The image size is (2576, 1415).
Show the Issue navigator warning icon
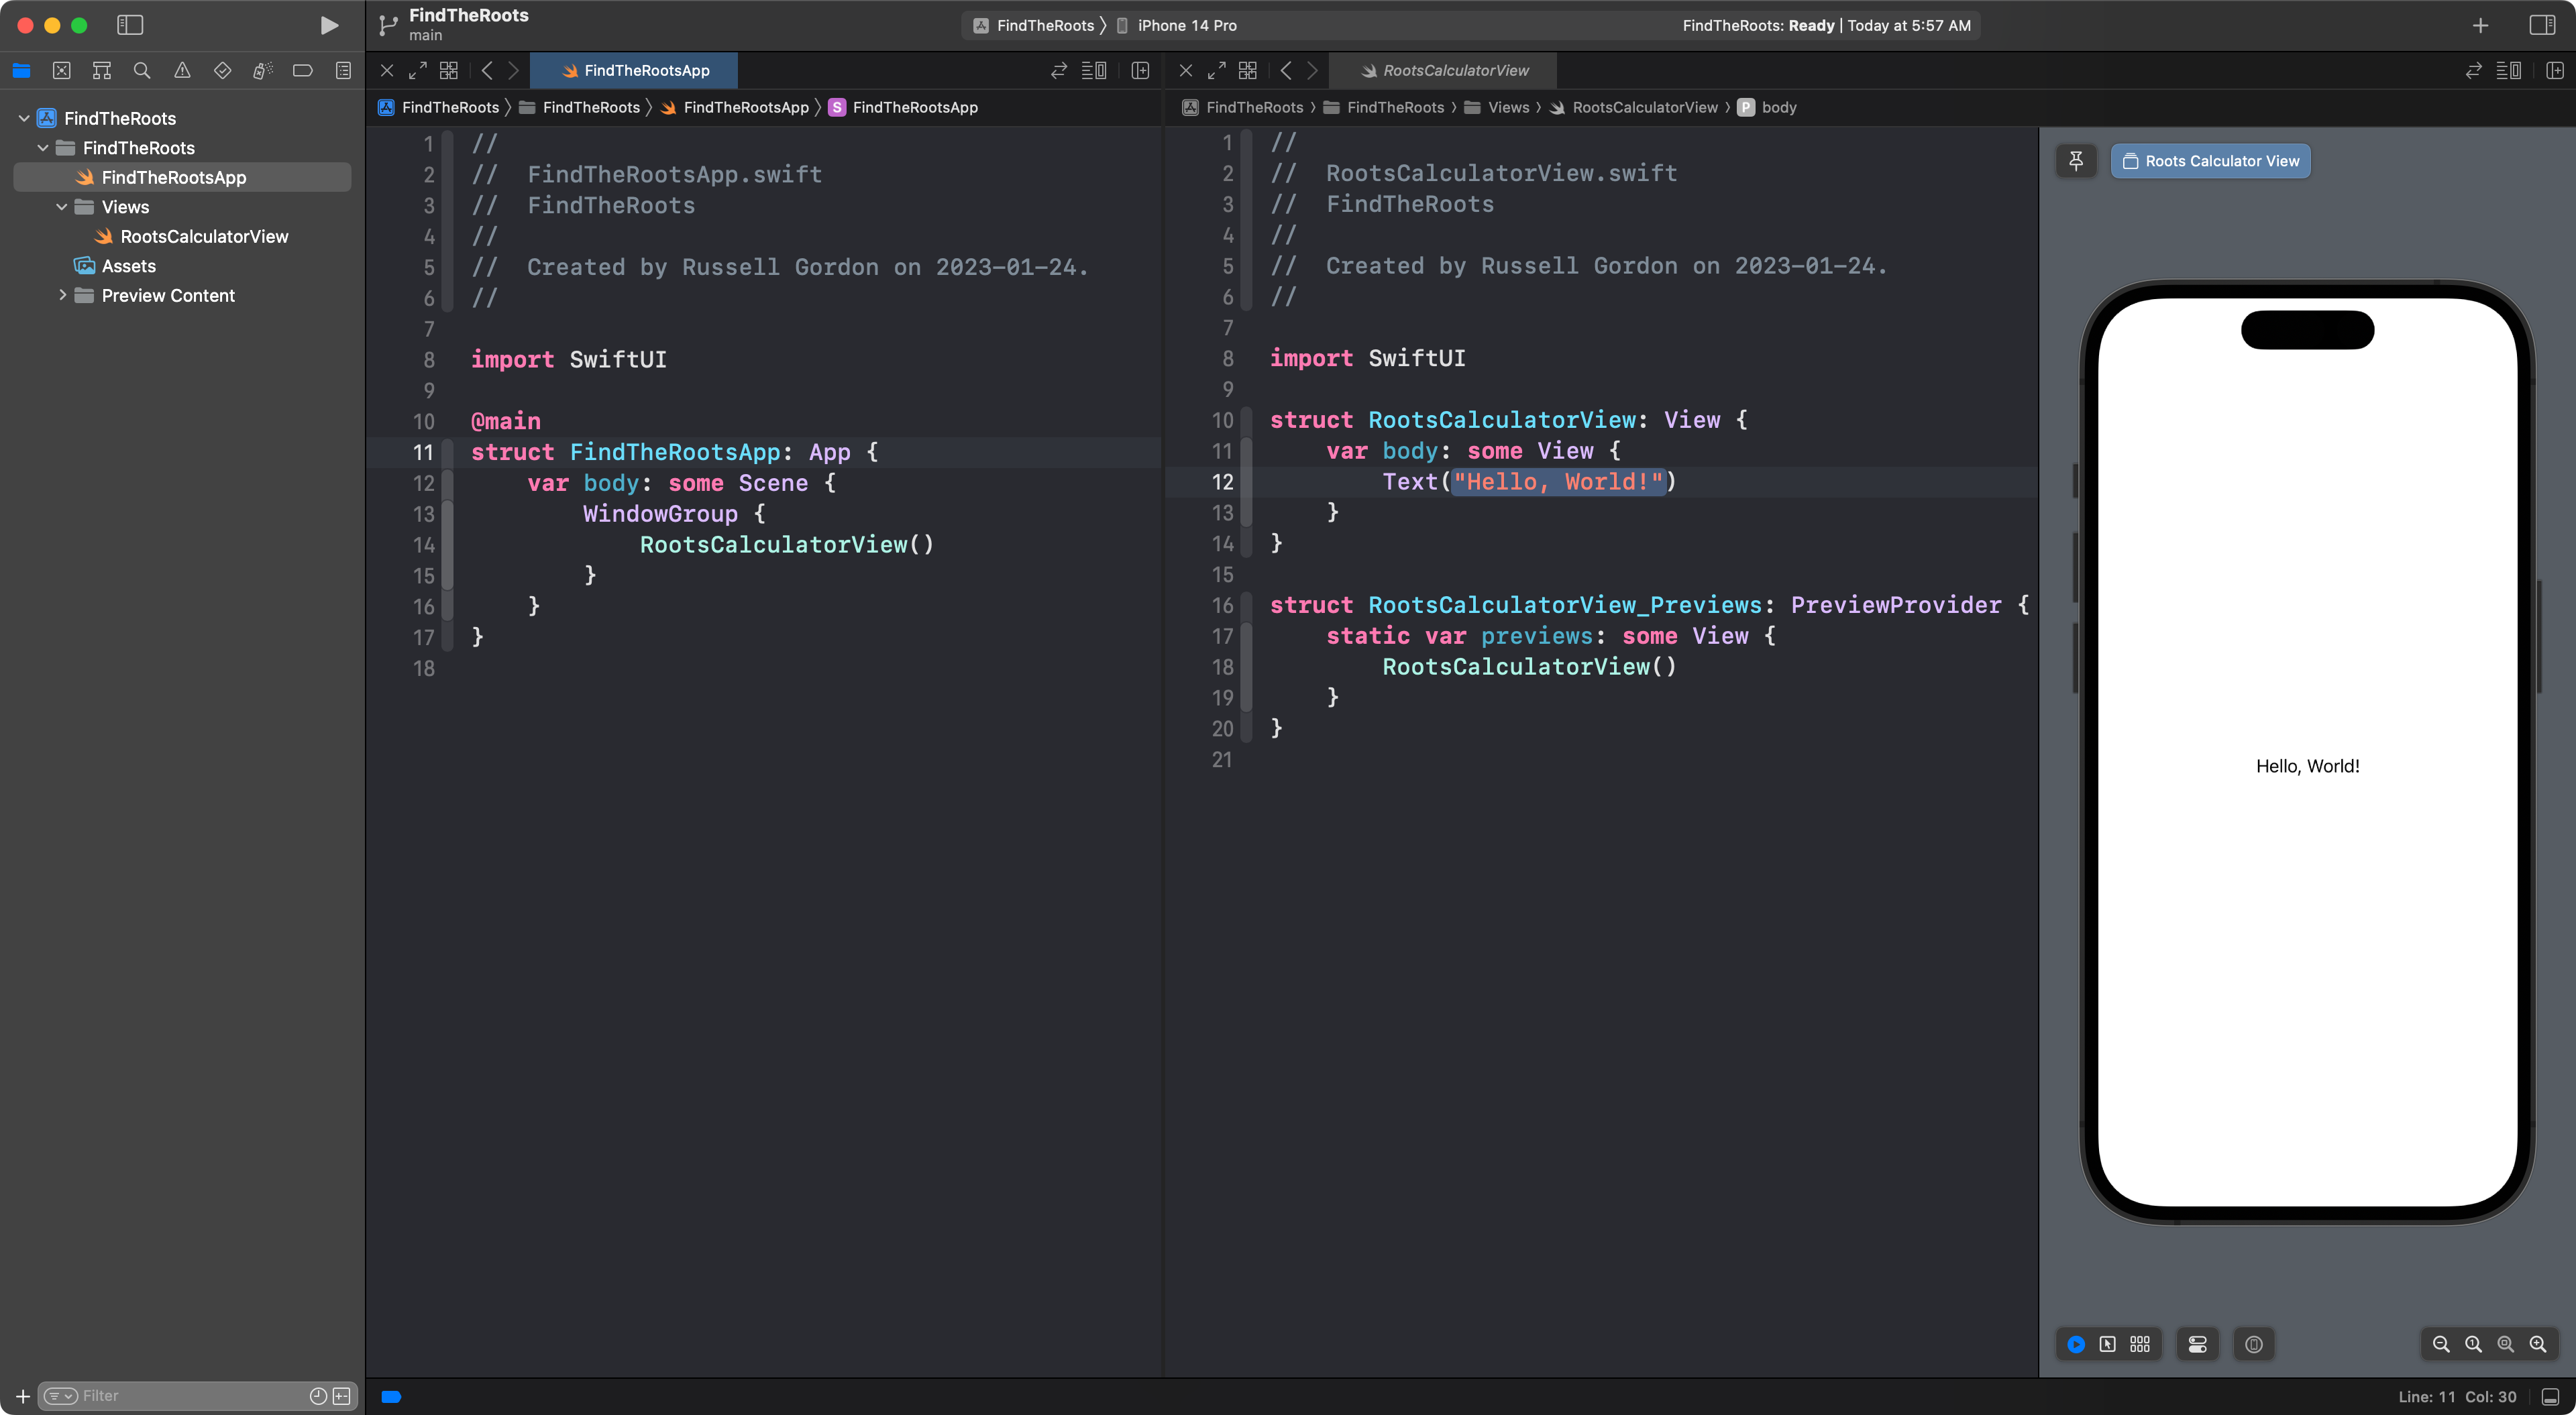pyautogui.click(x=182, y=70)
